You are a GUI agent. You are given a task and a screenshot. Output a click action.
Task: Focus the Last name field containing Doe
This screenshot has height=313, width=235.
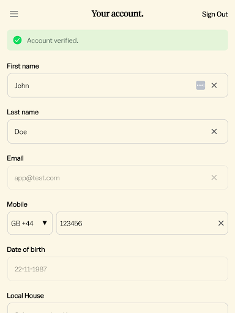117,131
